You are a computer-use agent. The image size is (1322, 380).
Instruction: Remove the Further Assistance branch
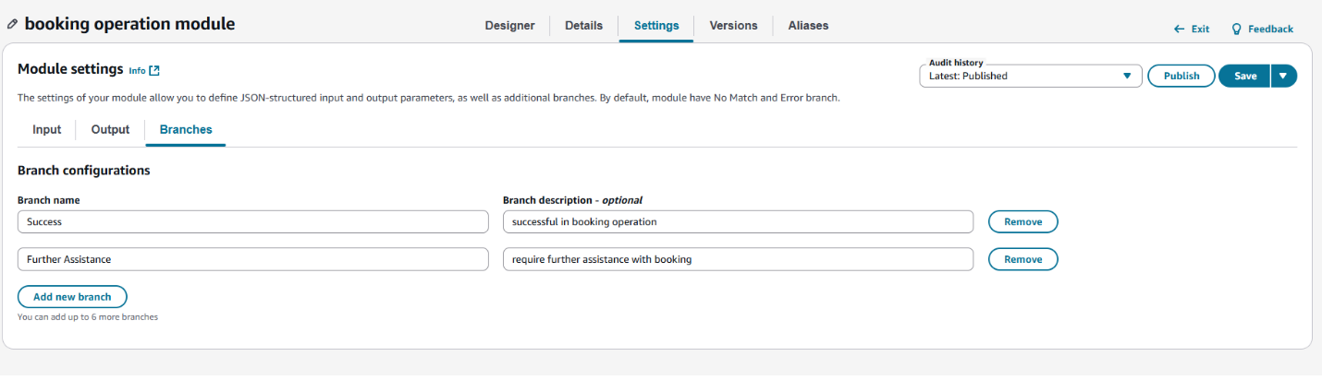pyautogui.click(x=1022, y=260)
